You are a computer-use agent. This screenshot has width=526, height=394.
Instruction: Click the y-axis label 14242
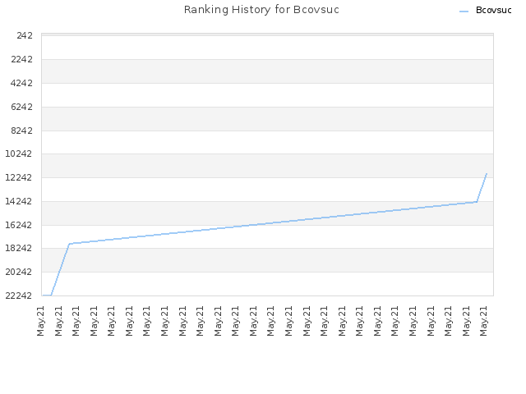(19, 201)
